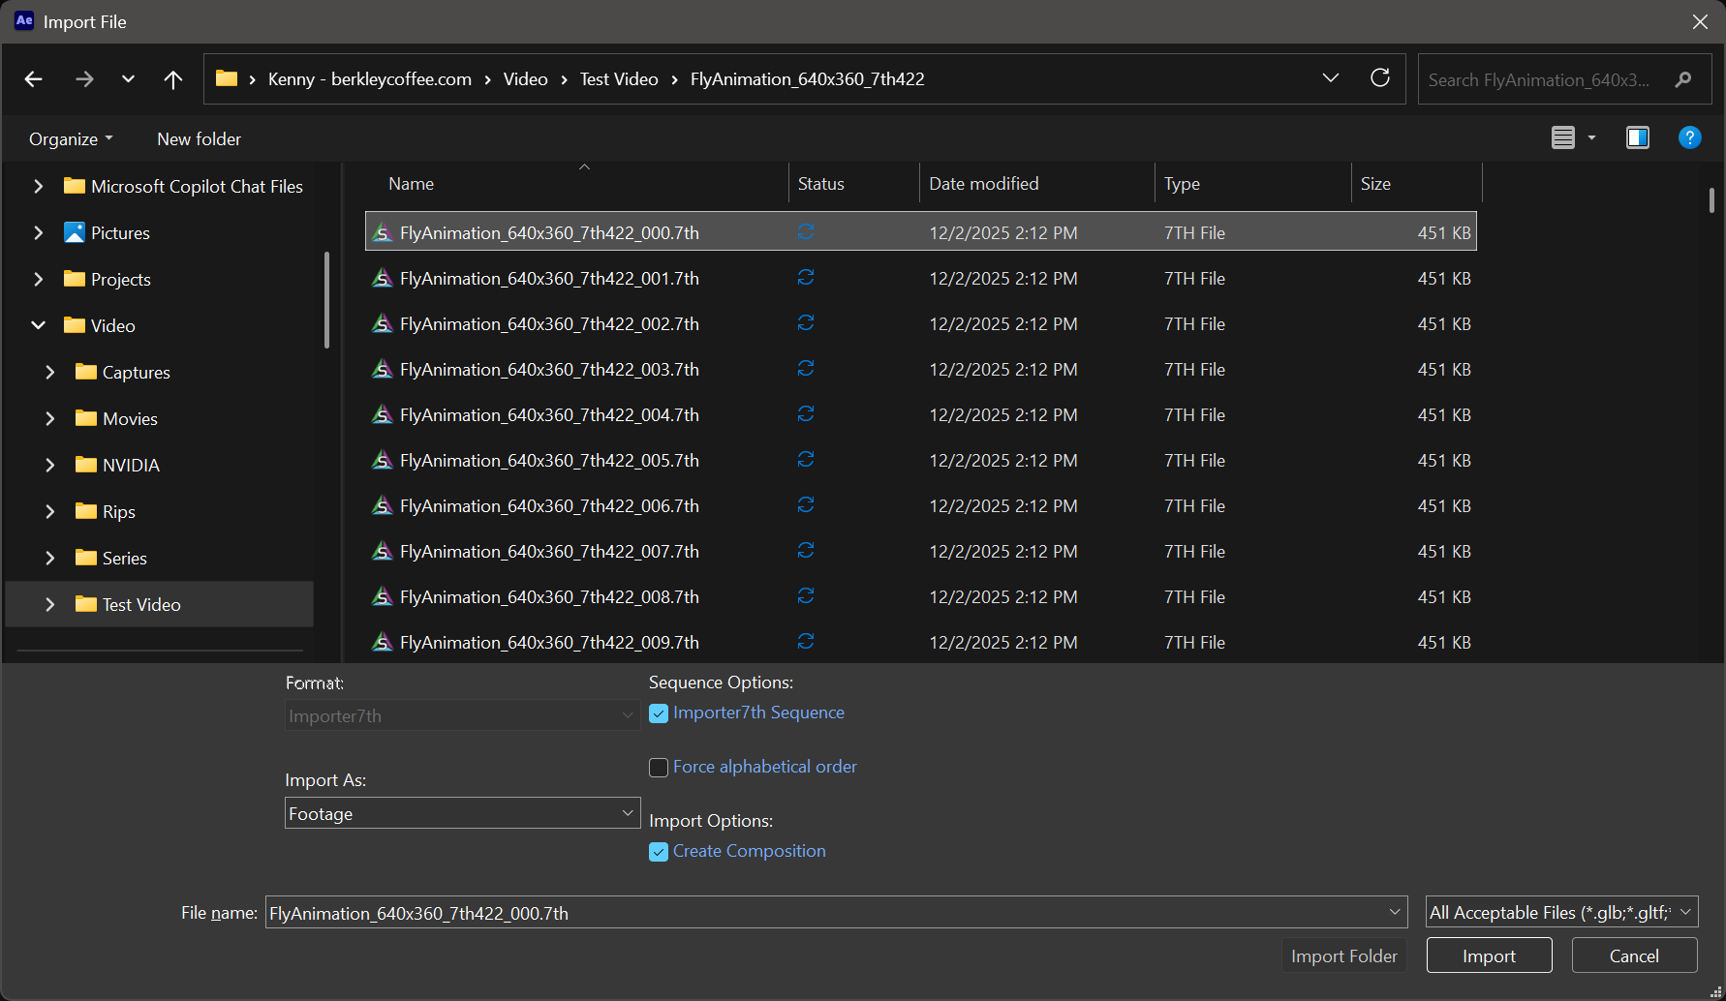Open the Import As Footage dropdown
This screenshot has width=1726, height=1001.
point(462,813)
